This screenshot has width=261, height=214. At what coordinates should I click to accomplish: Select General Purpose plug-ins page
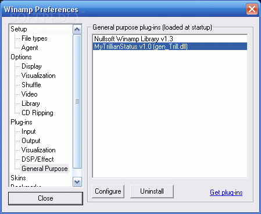click(45, 169)
